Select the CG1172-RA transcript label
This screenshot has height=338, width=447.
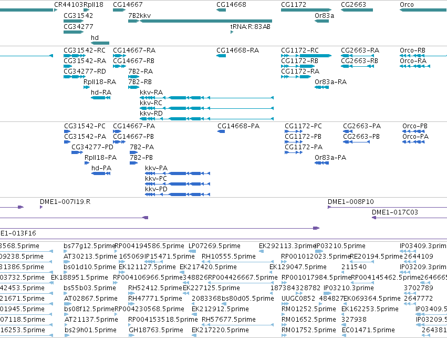(300, 71)
